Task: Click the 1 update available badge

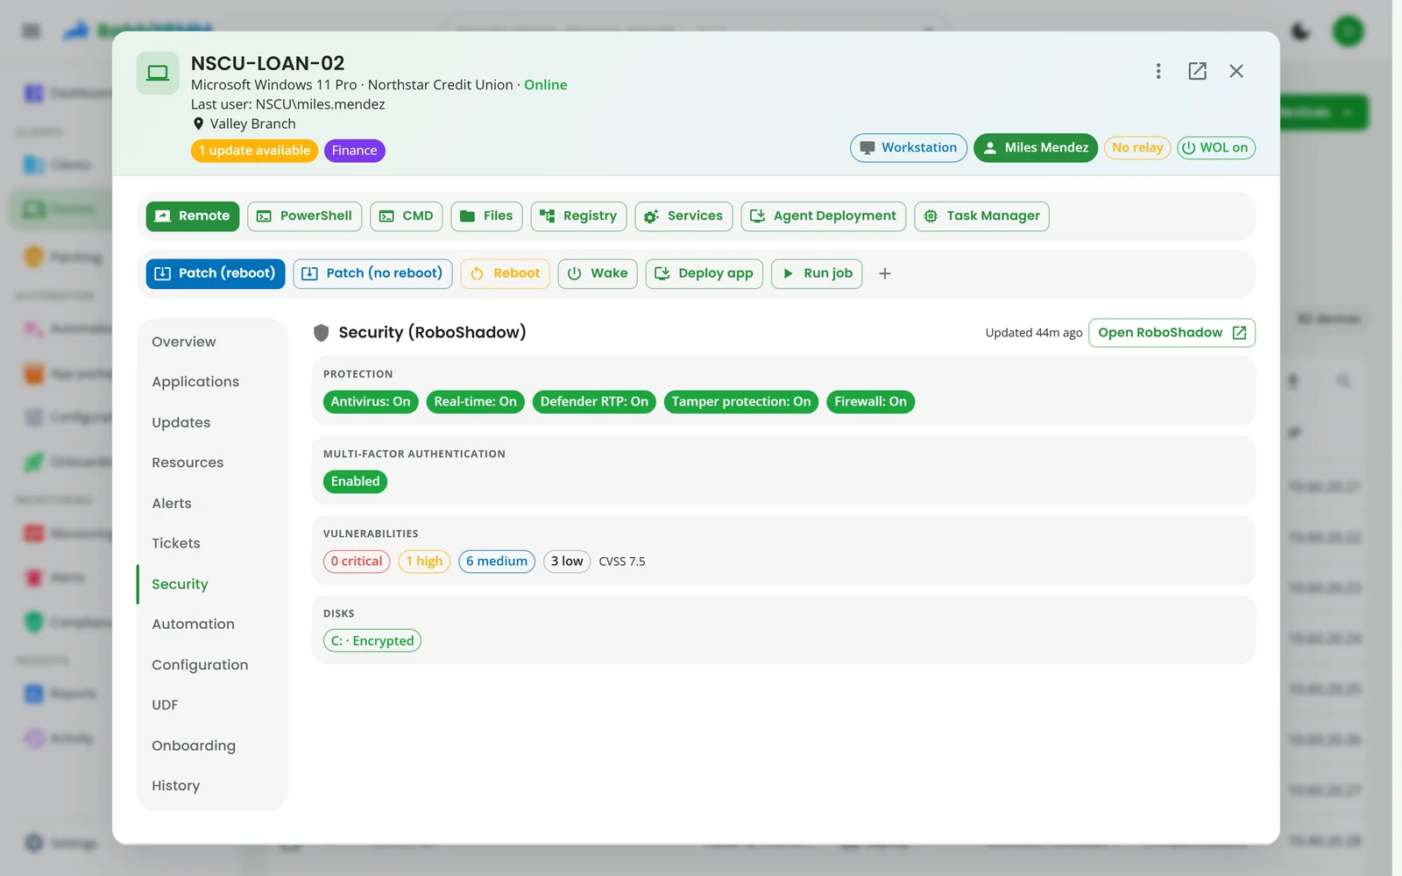Action: [254, 151]
